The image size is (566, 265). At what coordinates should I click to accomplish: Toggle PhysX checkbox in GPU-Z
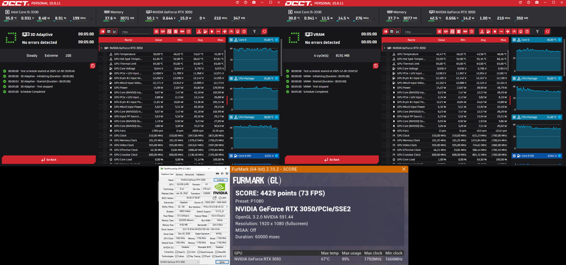(203, 256)
